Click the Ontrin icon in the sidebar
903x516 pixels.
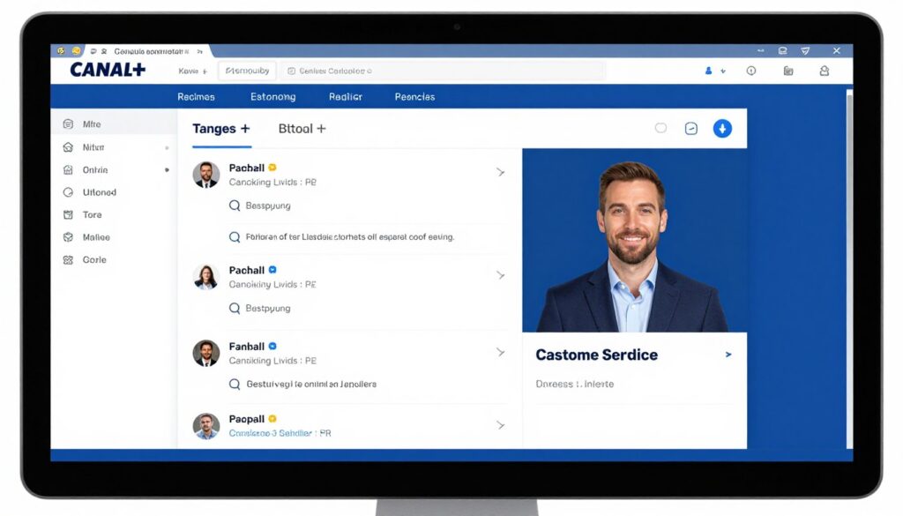tap(68, 170)
